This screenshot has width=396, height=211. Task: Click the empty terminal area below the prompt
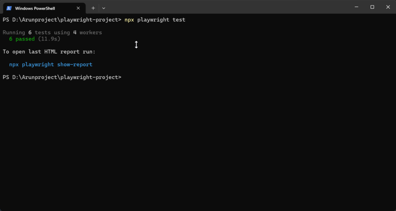pyautogui.click(x=193, y=147)
